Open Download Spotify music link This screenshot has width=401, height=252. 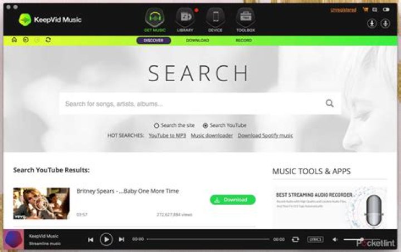265,136
